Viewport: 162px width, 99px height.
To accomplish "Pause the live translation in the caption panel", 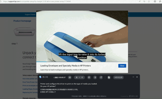I will click(x=70, y=77).
